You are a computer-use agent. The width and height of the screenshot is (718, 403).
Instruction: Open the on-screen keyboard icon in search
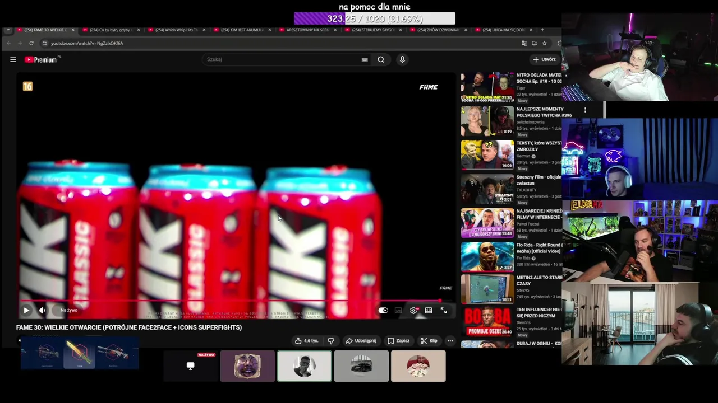point(365,59)
